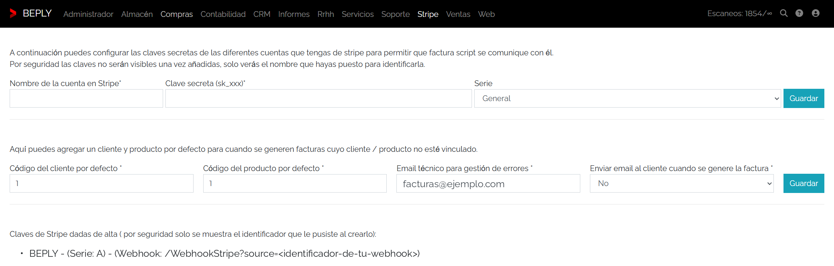
Task: Open the Informes menu
Action: (294, 14)
